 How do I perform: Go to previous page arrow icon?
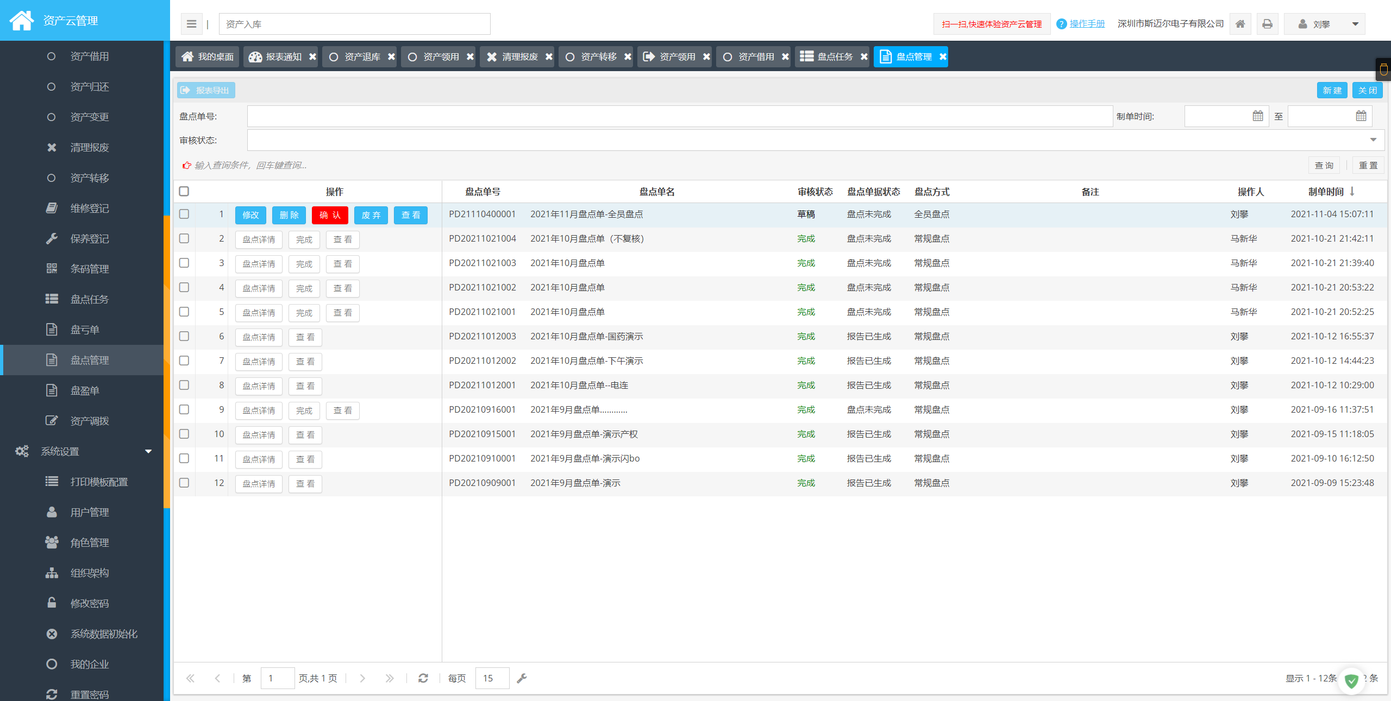pyautogui.click(x=217, y=678)
